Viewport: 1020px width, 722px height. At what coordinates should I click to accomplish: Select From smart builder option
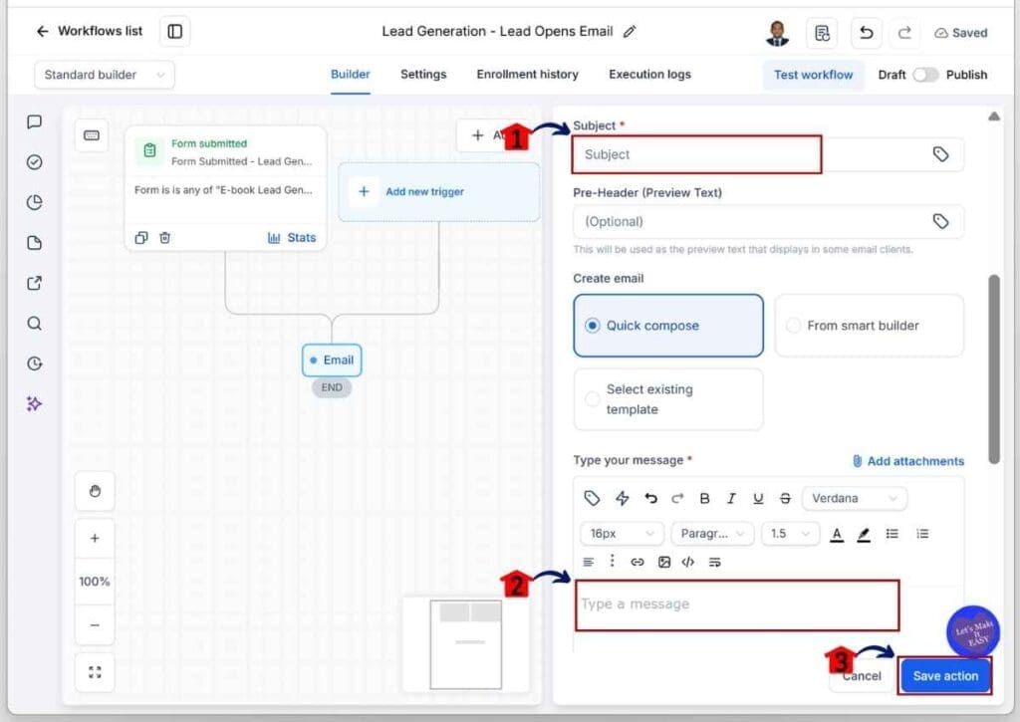(x=869, y=326)
